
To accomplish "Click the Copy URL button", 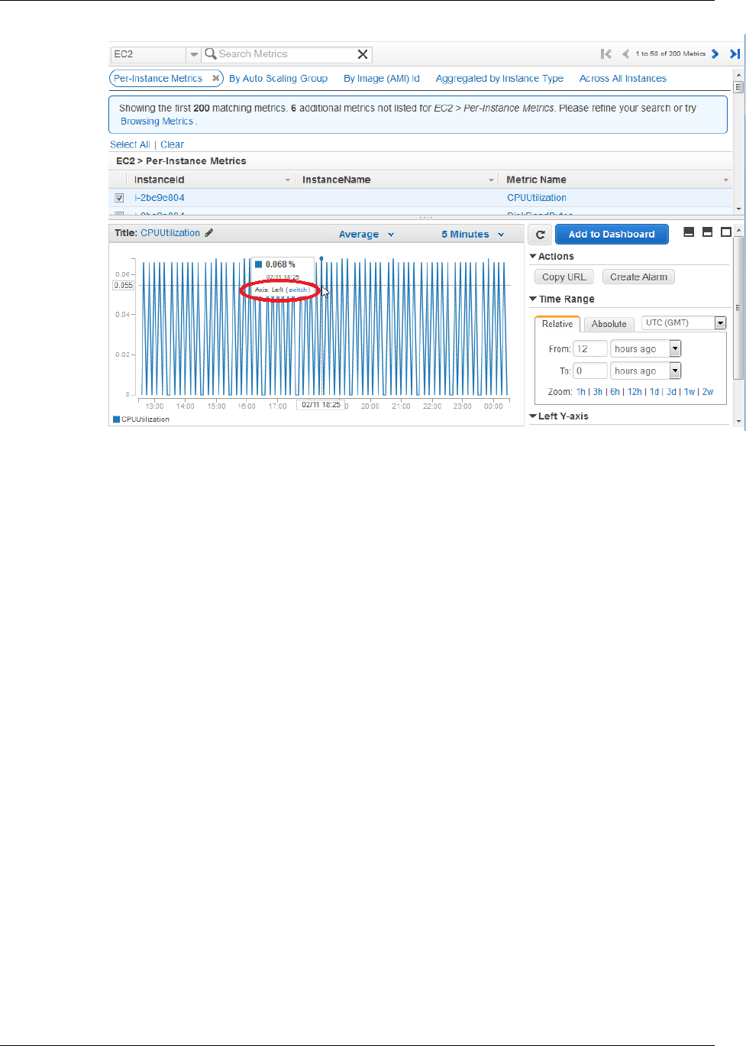I will (x=564, y=277).
